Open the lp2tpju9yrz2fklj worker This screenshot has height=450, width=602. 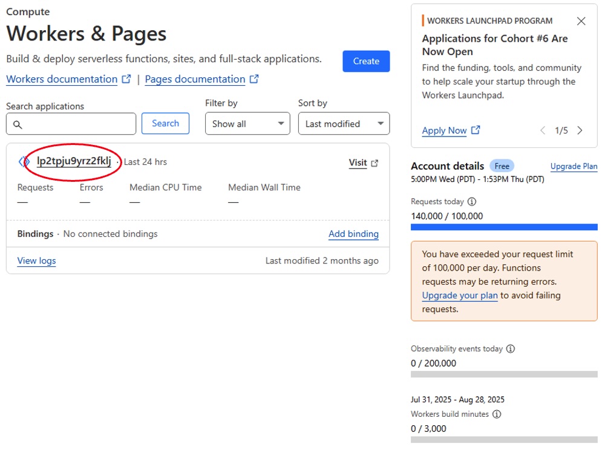click(x=74, y=161)
